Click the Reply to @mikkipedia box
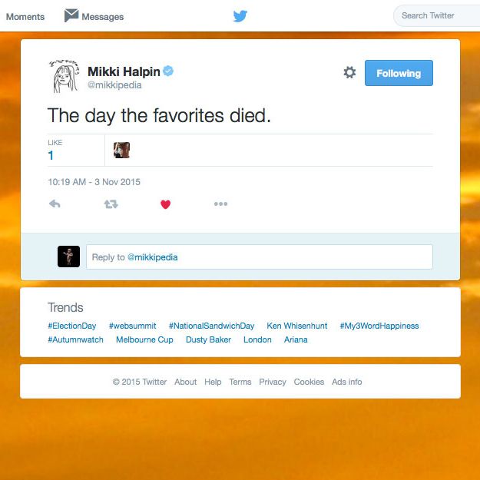The width and height of the screenshot is (480, 480). pos(260,257)
